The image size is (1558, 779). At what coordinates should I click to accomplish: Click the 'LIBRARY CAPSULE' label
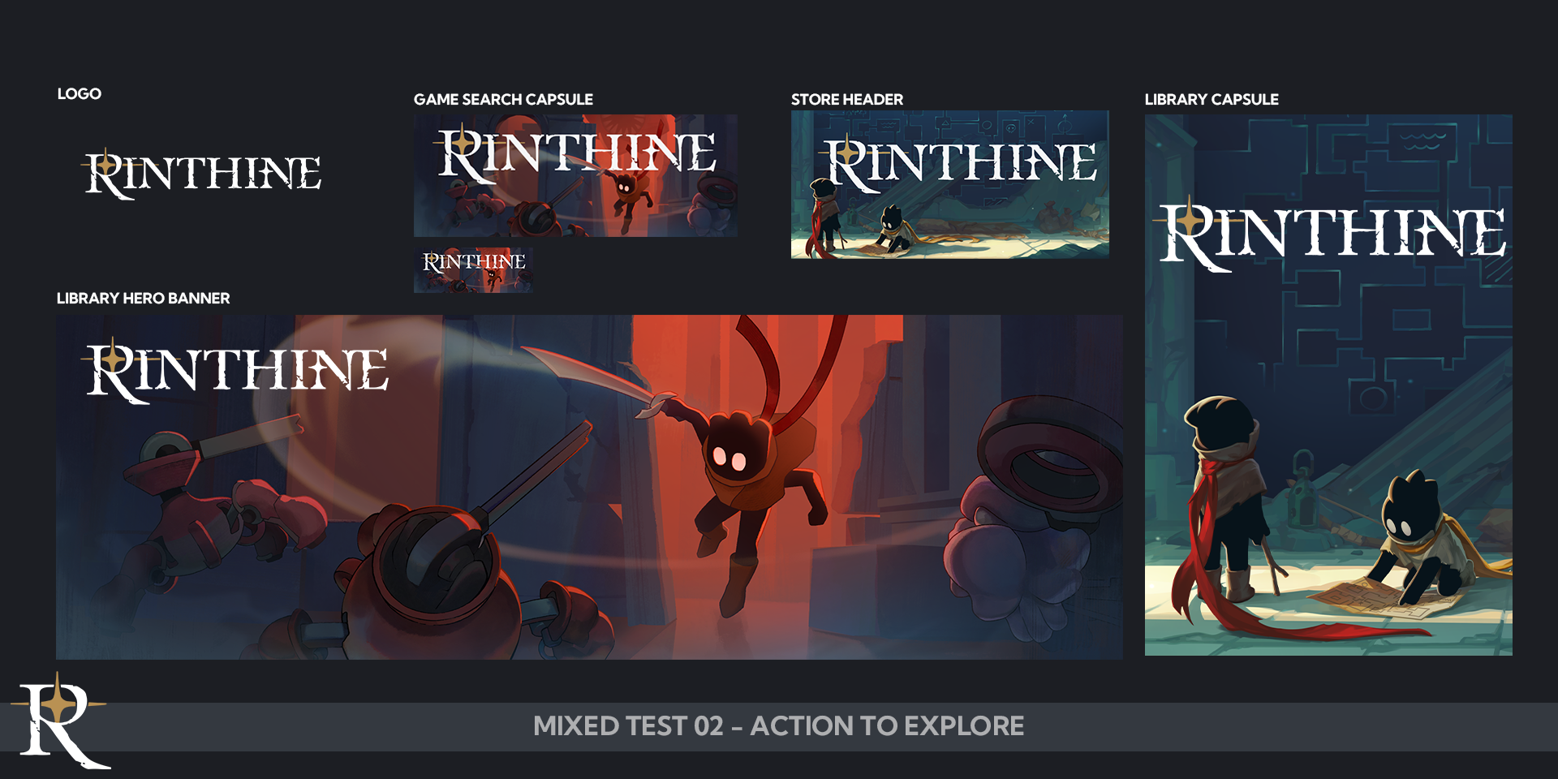tap(1212, 100)
